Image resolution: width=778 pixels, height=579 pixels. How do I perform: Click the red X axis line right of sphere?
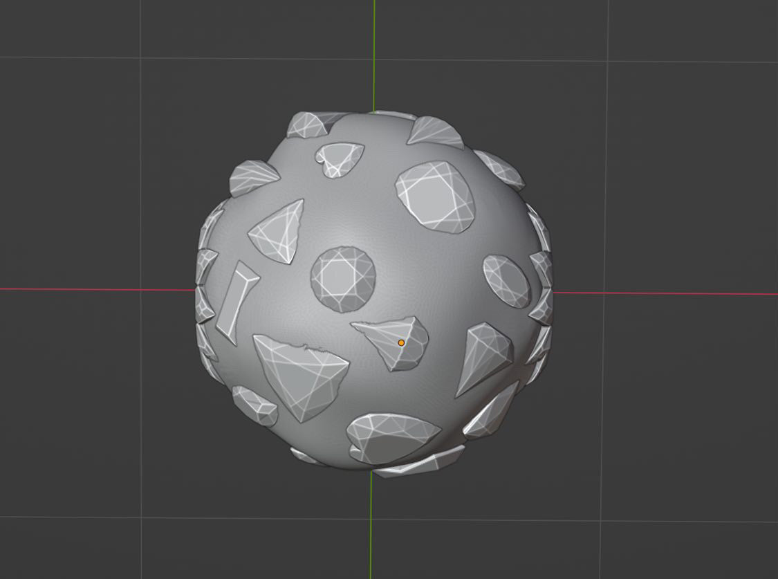click(664, 293)
